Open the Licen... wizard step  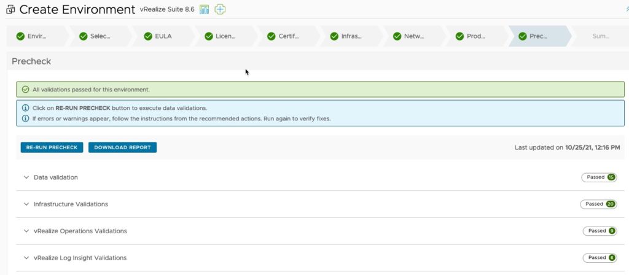coord(226,36)
